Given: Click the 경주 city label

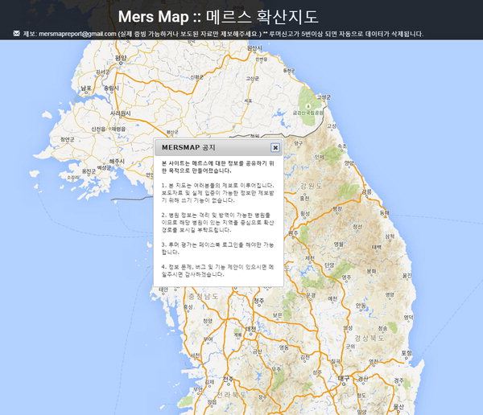Looking at the screenshot, I should point(399,381).
